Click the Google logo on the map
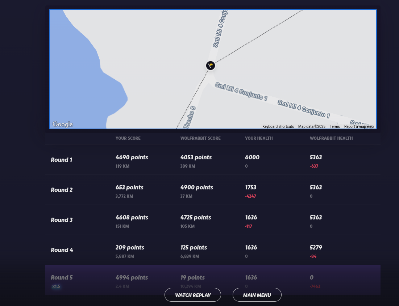Image resolution: width=399 pixels, height=306 pixels. 63,124
